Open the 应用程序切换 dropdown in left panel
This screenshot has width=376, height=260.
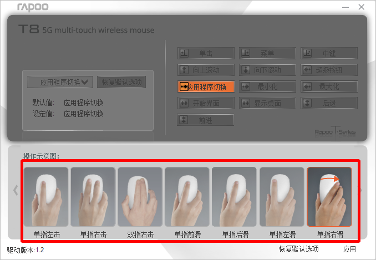60,82
